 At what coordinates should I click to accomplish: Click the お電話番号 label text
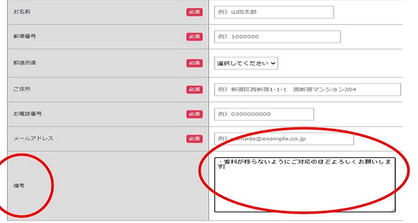[28, 114]
